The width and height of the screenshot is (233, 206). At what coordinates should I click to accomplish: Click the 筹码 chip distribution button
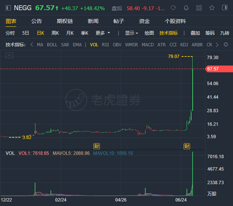click(210, 33)
